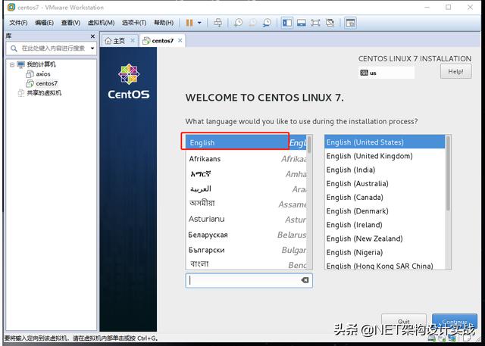Click the us keyboard layout indicator
485x346 pixels.
386,73
